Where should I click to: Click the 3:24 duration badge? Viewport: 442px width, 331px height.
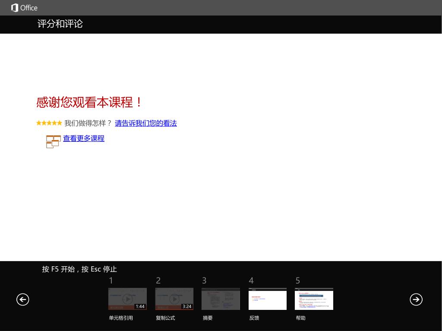point(187,306)
